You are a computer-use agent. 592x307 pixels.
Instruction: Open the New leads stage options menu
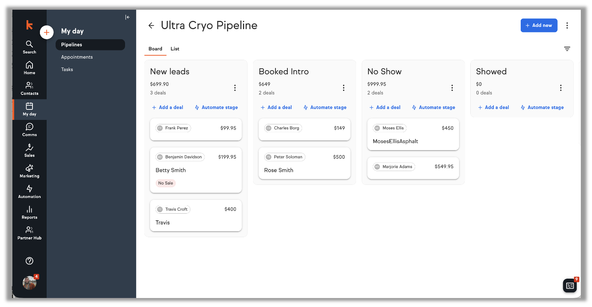coord(235,88)
